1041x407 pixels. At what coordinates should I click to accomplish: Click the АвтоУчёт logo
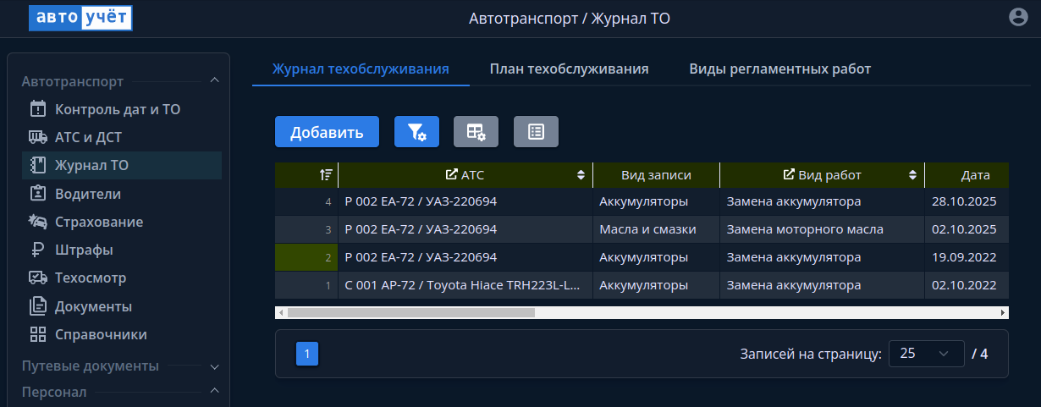80,18
